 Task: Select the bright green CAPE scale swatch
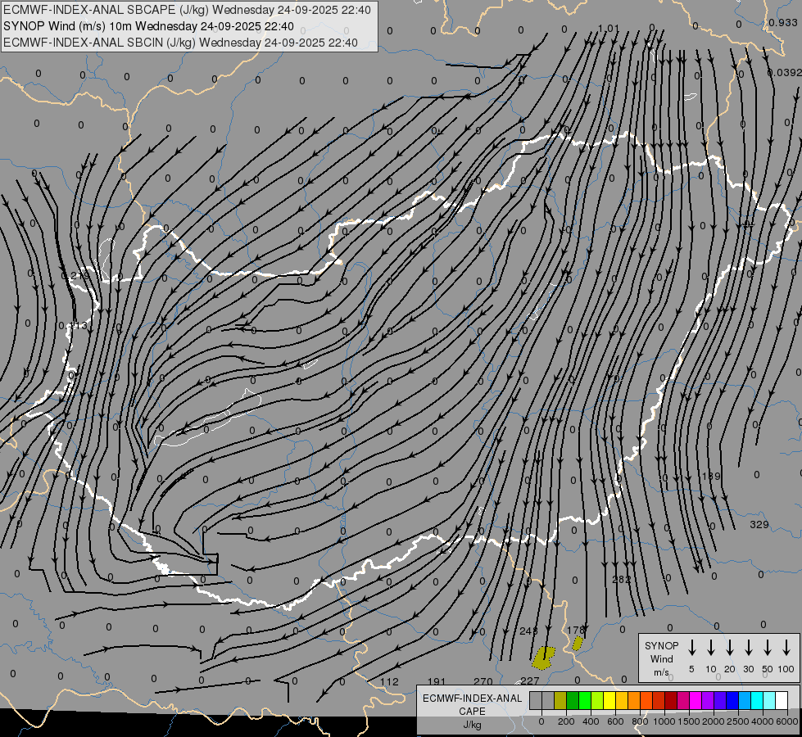(585, 700)
